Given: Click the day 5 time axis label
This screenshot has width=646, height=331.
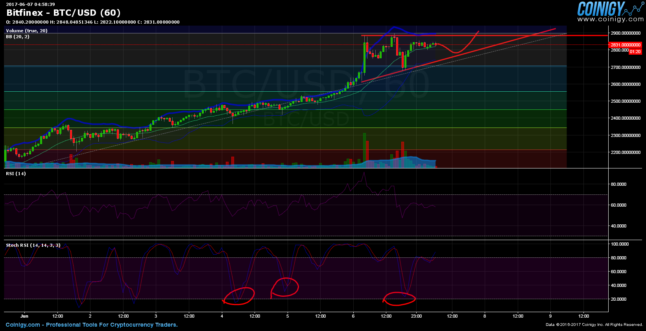Looking at the screenshot, I should point(288,316).
